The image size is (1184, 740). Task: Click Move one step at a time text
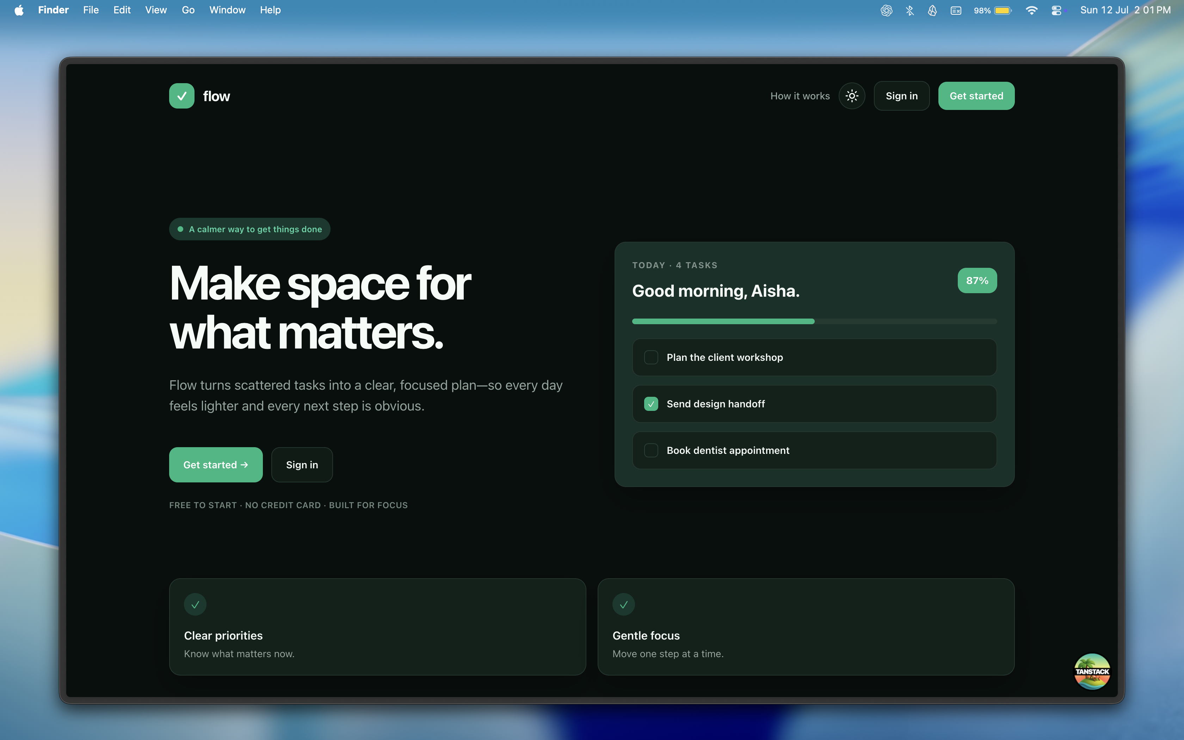[x=668, y=654]
